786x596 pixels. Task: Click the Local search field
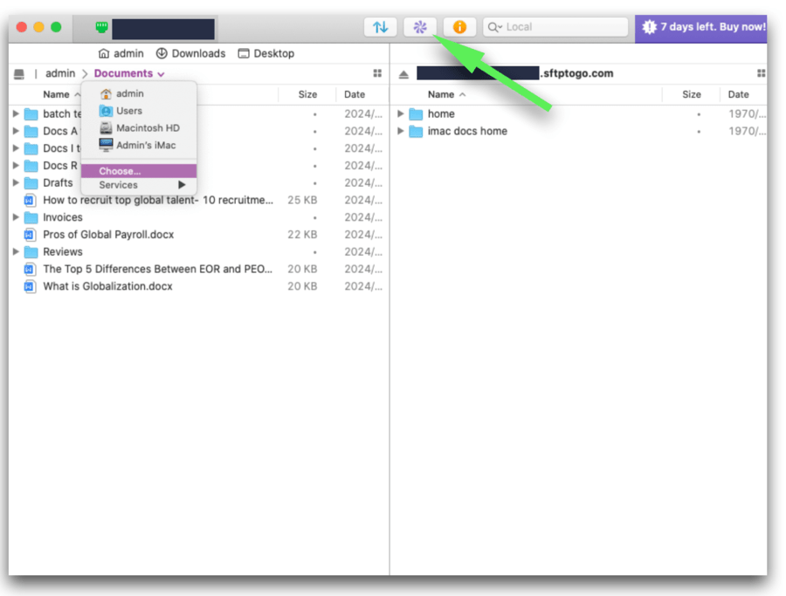point(555,27)
